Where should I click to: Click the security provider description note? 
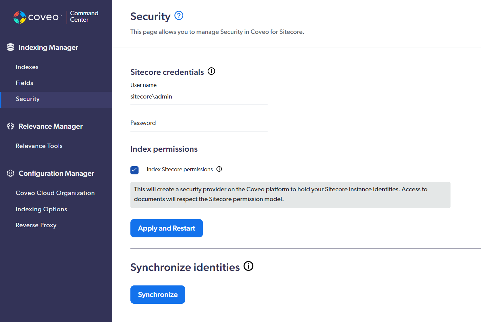290,195
